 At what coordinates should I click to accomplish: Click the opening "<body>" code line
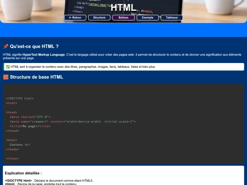[11, 140]
